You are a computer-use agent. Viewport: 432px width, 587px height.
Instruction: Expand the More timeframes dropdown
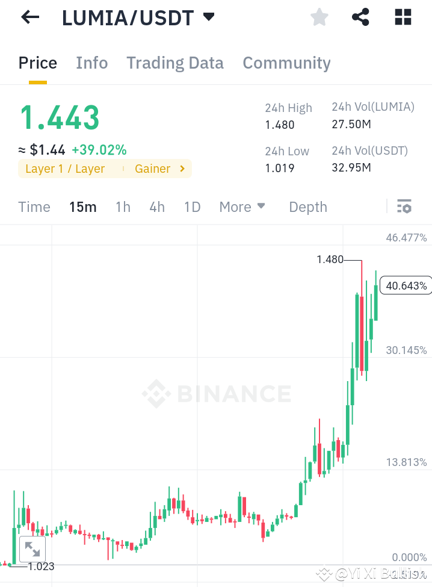tap(242, 207)
